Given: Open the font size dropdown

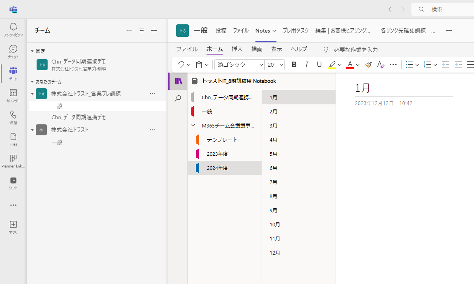Looking at the screenshot, I should pos(281,65).
